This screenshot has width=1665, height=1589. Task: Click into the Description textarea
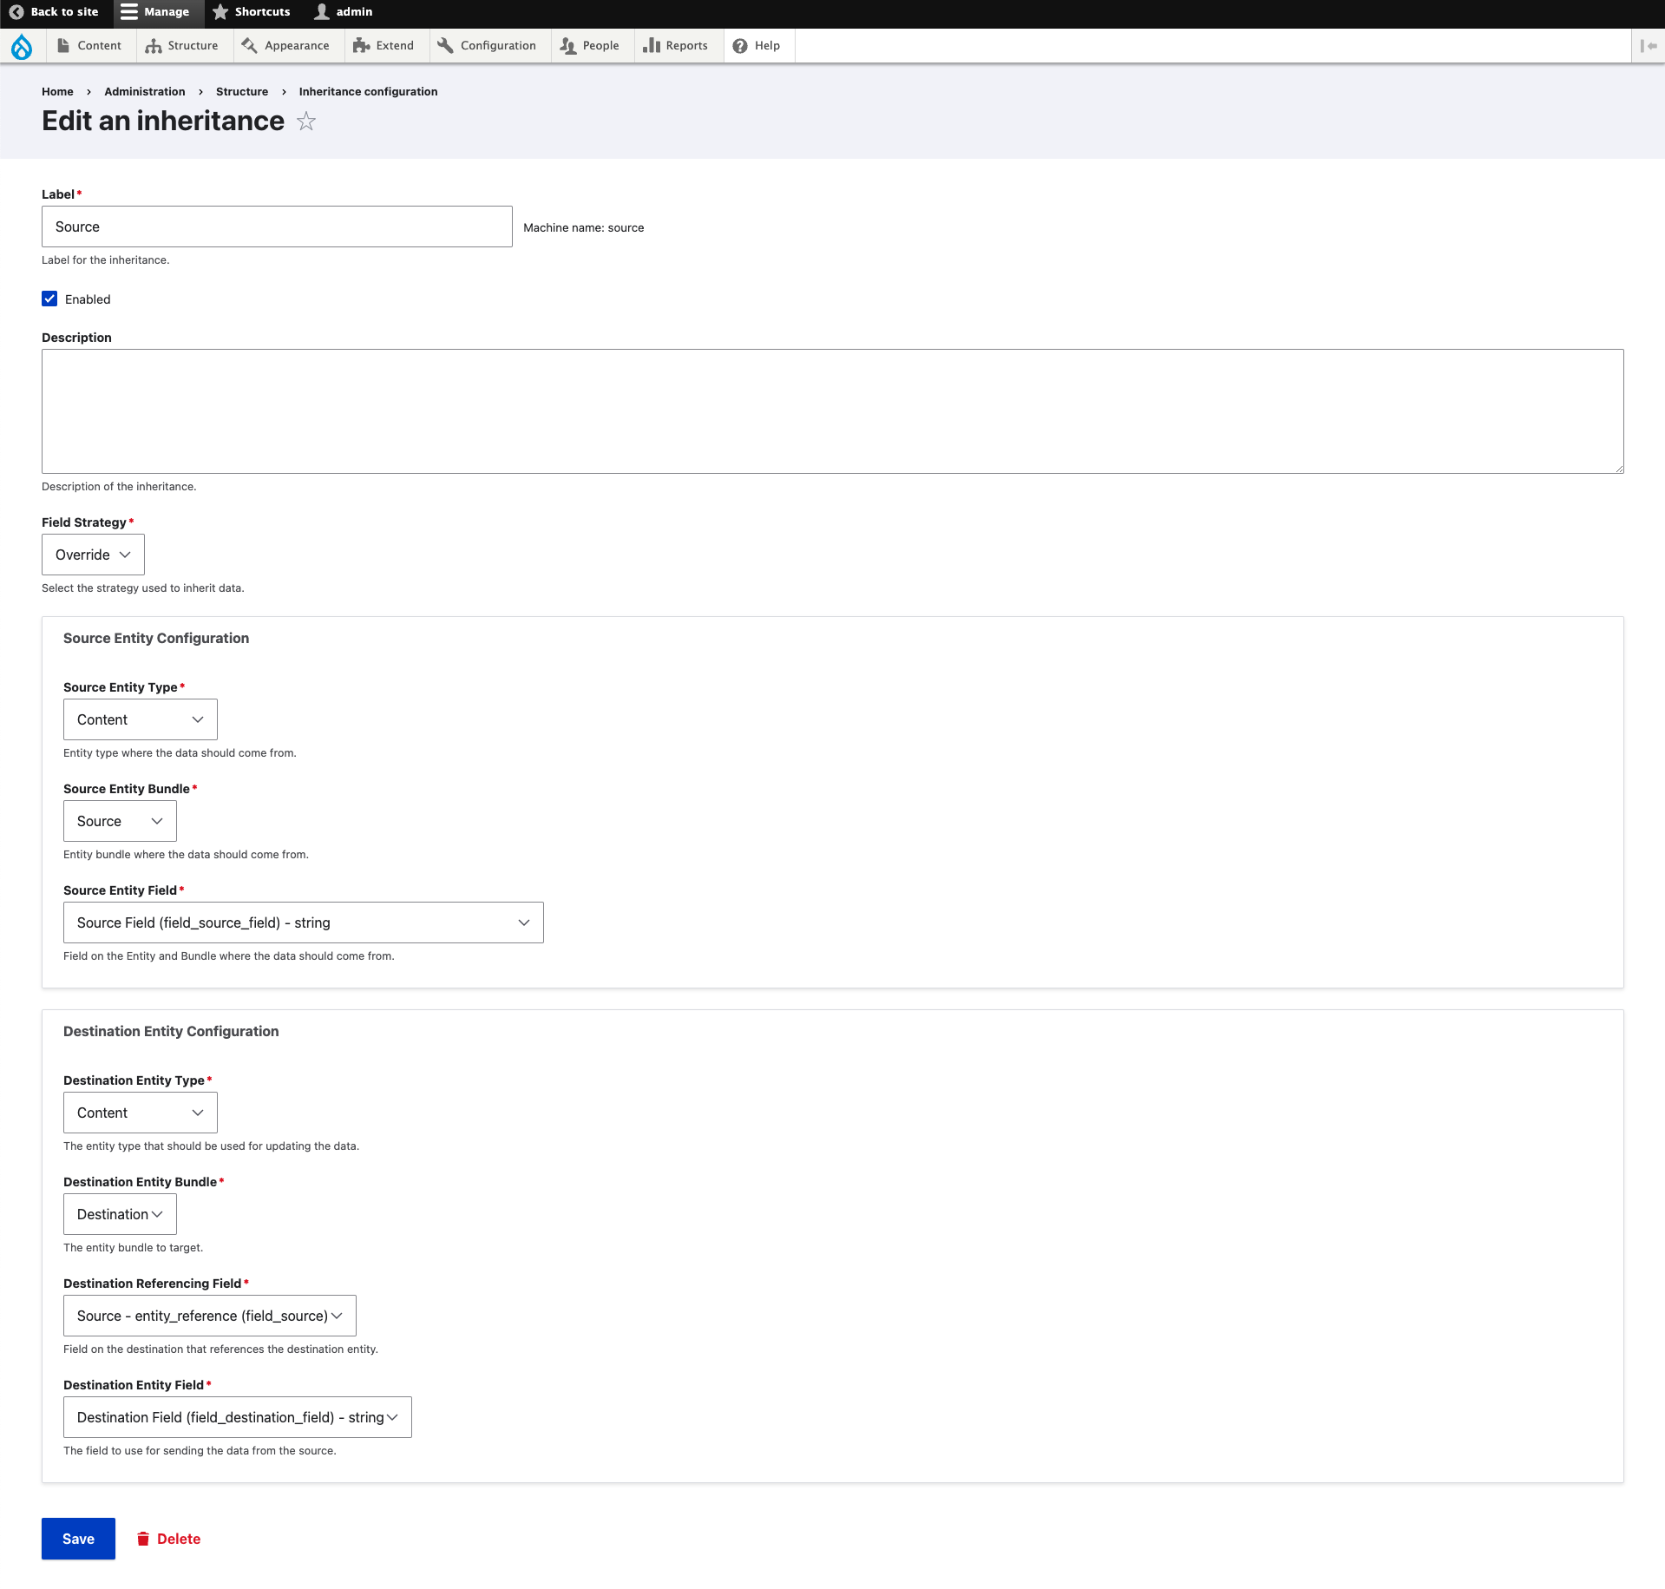[833, 411]
